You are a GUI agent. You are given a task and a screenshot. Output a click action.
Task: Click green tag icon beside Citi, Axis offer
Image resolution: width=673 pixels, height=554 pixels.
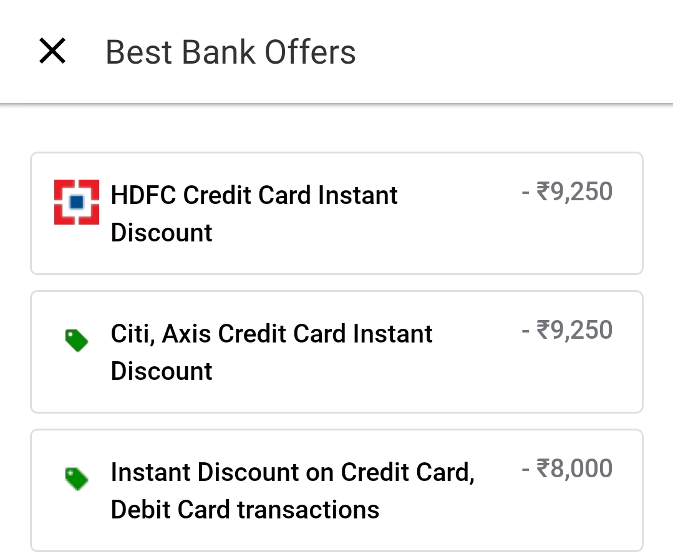coord(76,341)
